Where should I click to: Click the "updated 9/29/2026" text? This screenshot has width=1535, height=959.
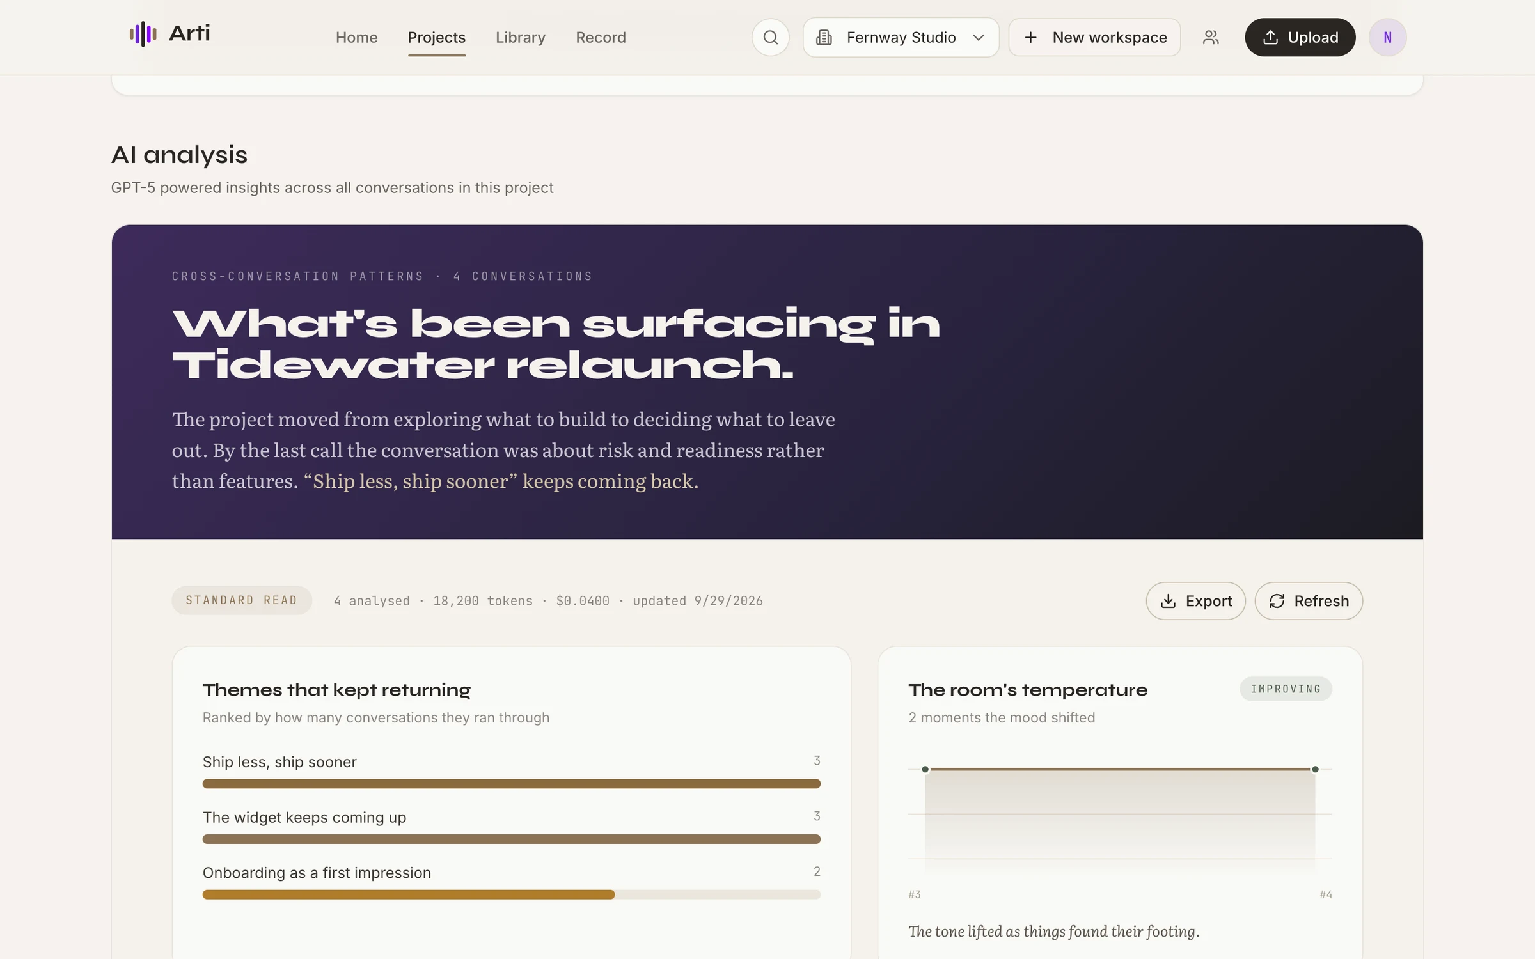tap(698, 601)
